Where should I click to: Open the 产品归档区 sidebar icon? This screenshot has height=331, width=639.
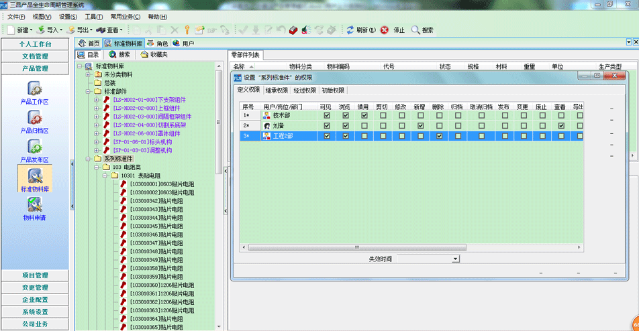pyautogui.click(x=35, y=118)
